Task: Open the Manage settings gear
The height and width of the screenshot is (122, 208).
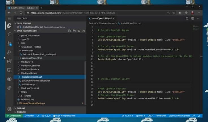Action: click(x=9, y=109)
